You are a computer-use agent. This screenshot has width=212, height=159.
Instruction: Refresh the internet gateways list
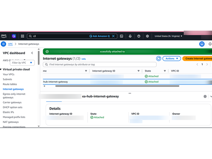point(159,58)
